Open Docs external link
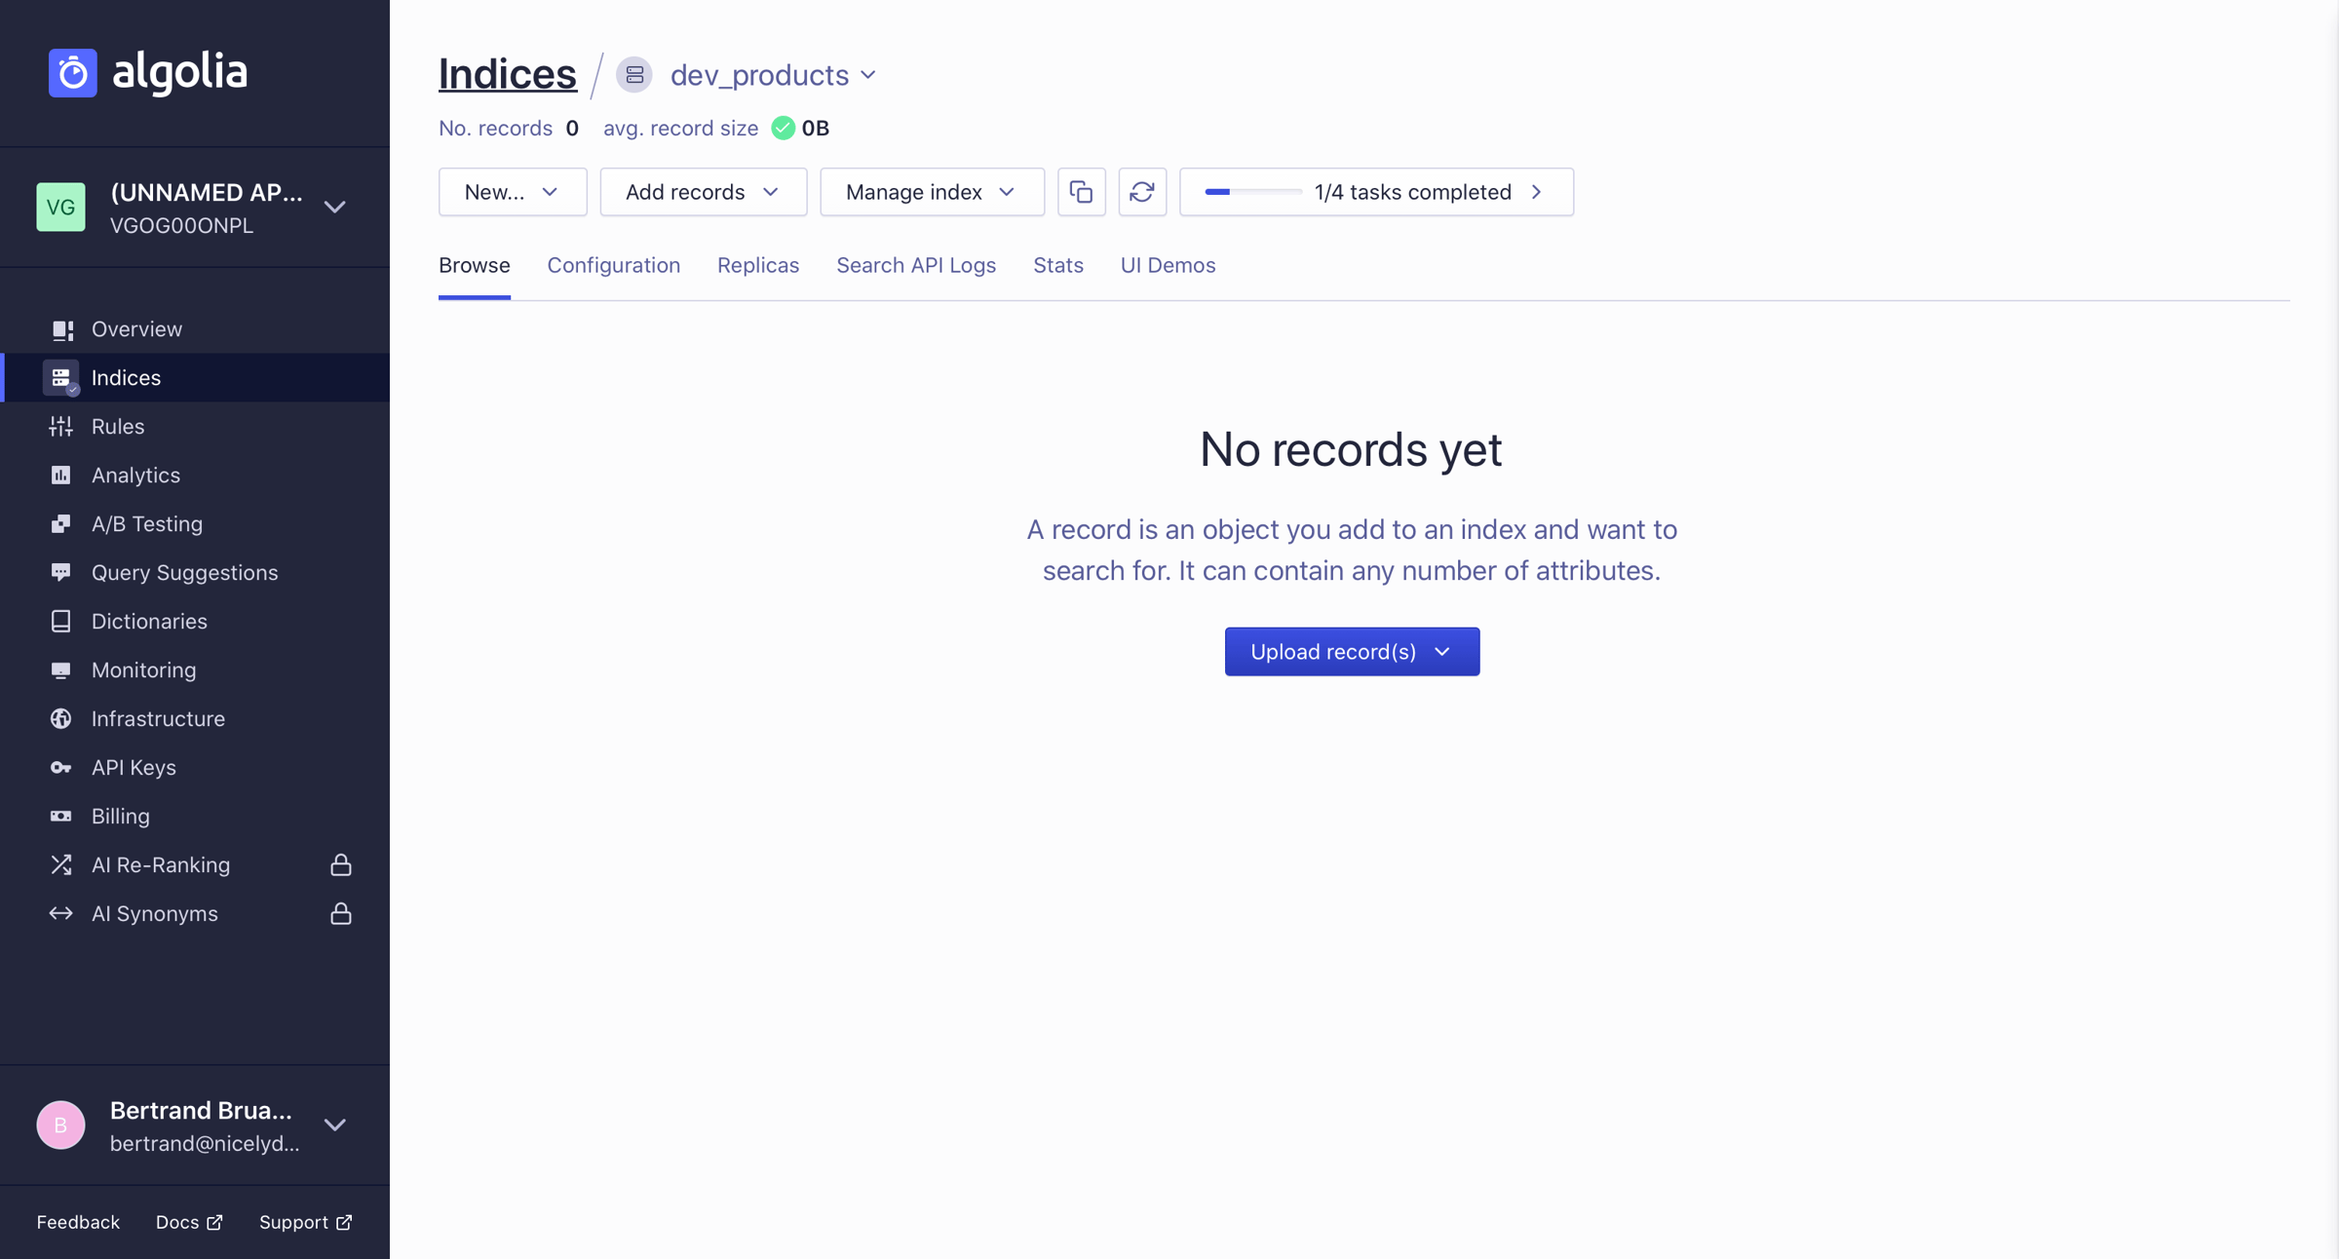The image size is (2339, 1259). (x=189, y=1222)
